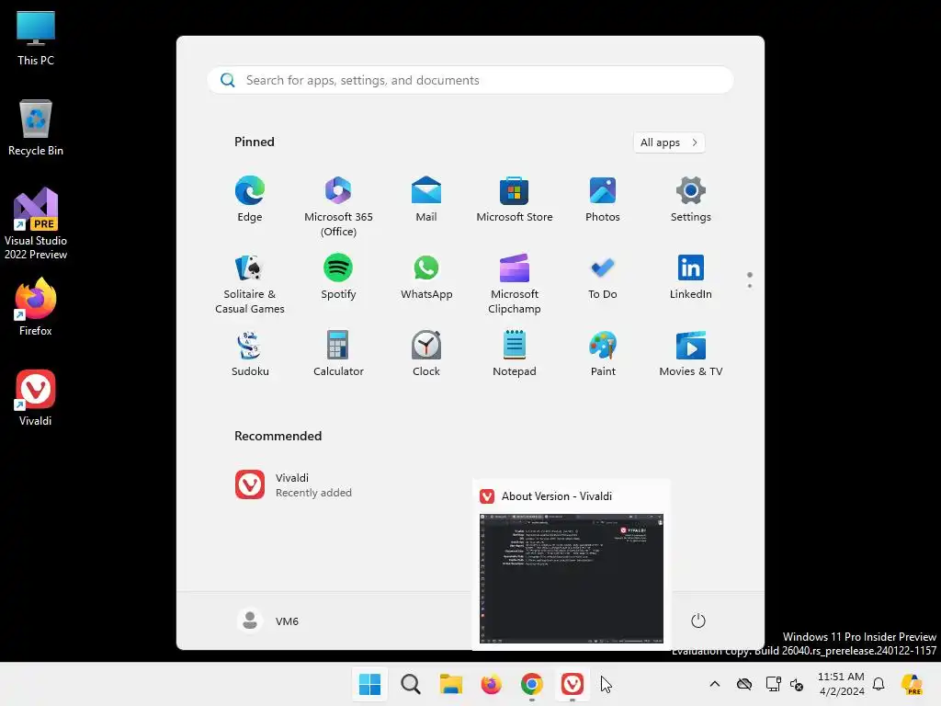Launch Microsoft Clipchamp
The height and width of the screenshot is (706, 941).
(x=515, y=283)
